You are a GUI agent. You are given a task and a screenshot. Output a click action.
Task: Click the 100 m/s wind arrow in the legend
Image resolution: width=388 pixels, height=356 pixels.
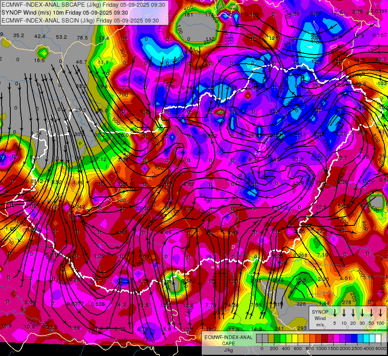380,312
